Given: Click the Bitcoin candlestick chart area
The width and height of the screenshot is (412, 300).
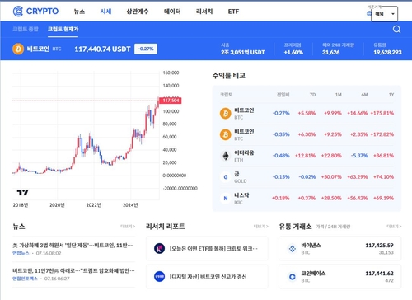Looking at the screenshot, I should coord(86,135).
